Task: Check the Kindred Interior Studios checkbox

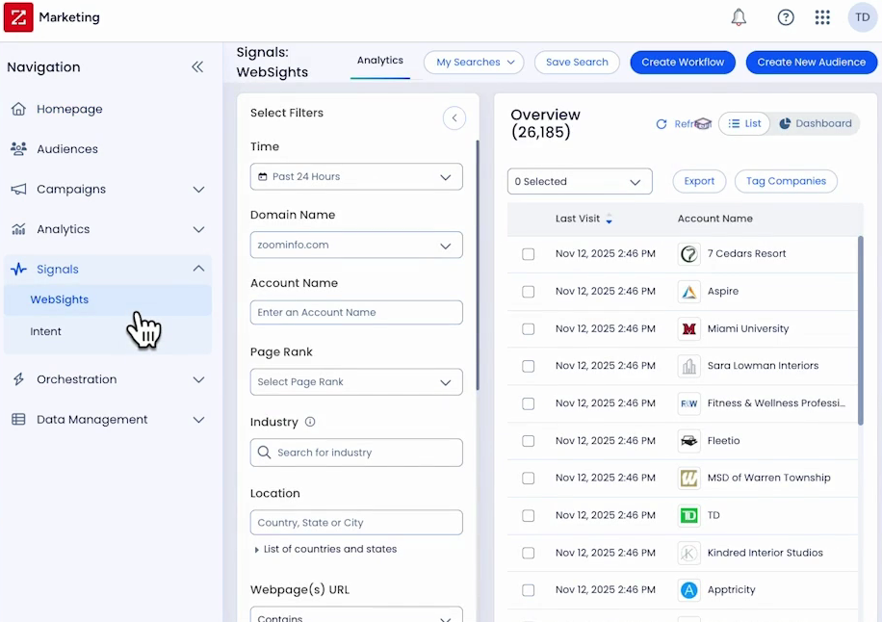Action: [528, 553]
